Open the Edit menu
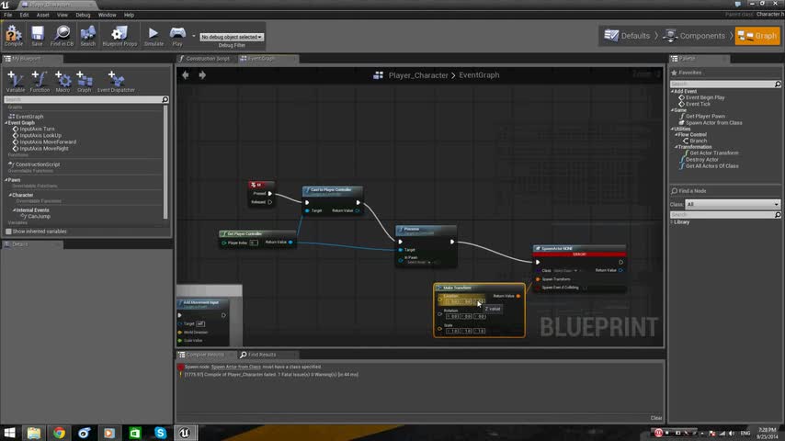 point(24,15)
